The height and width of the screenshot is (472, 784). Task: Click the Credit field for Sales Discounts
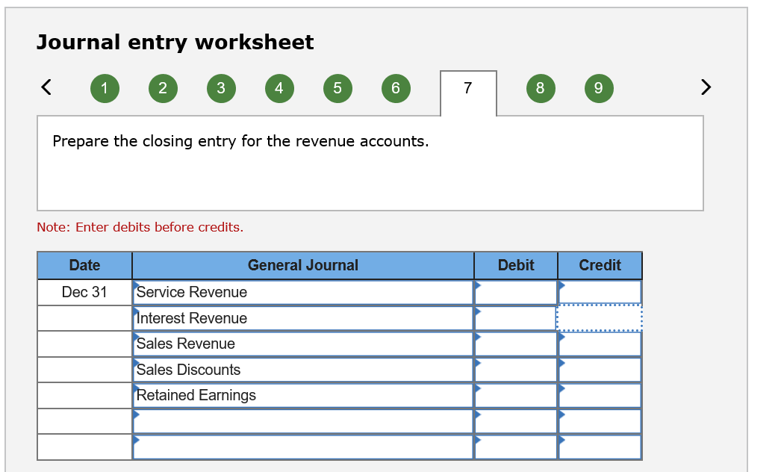point(600,370)
